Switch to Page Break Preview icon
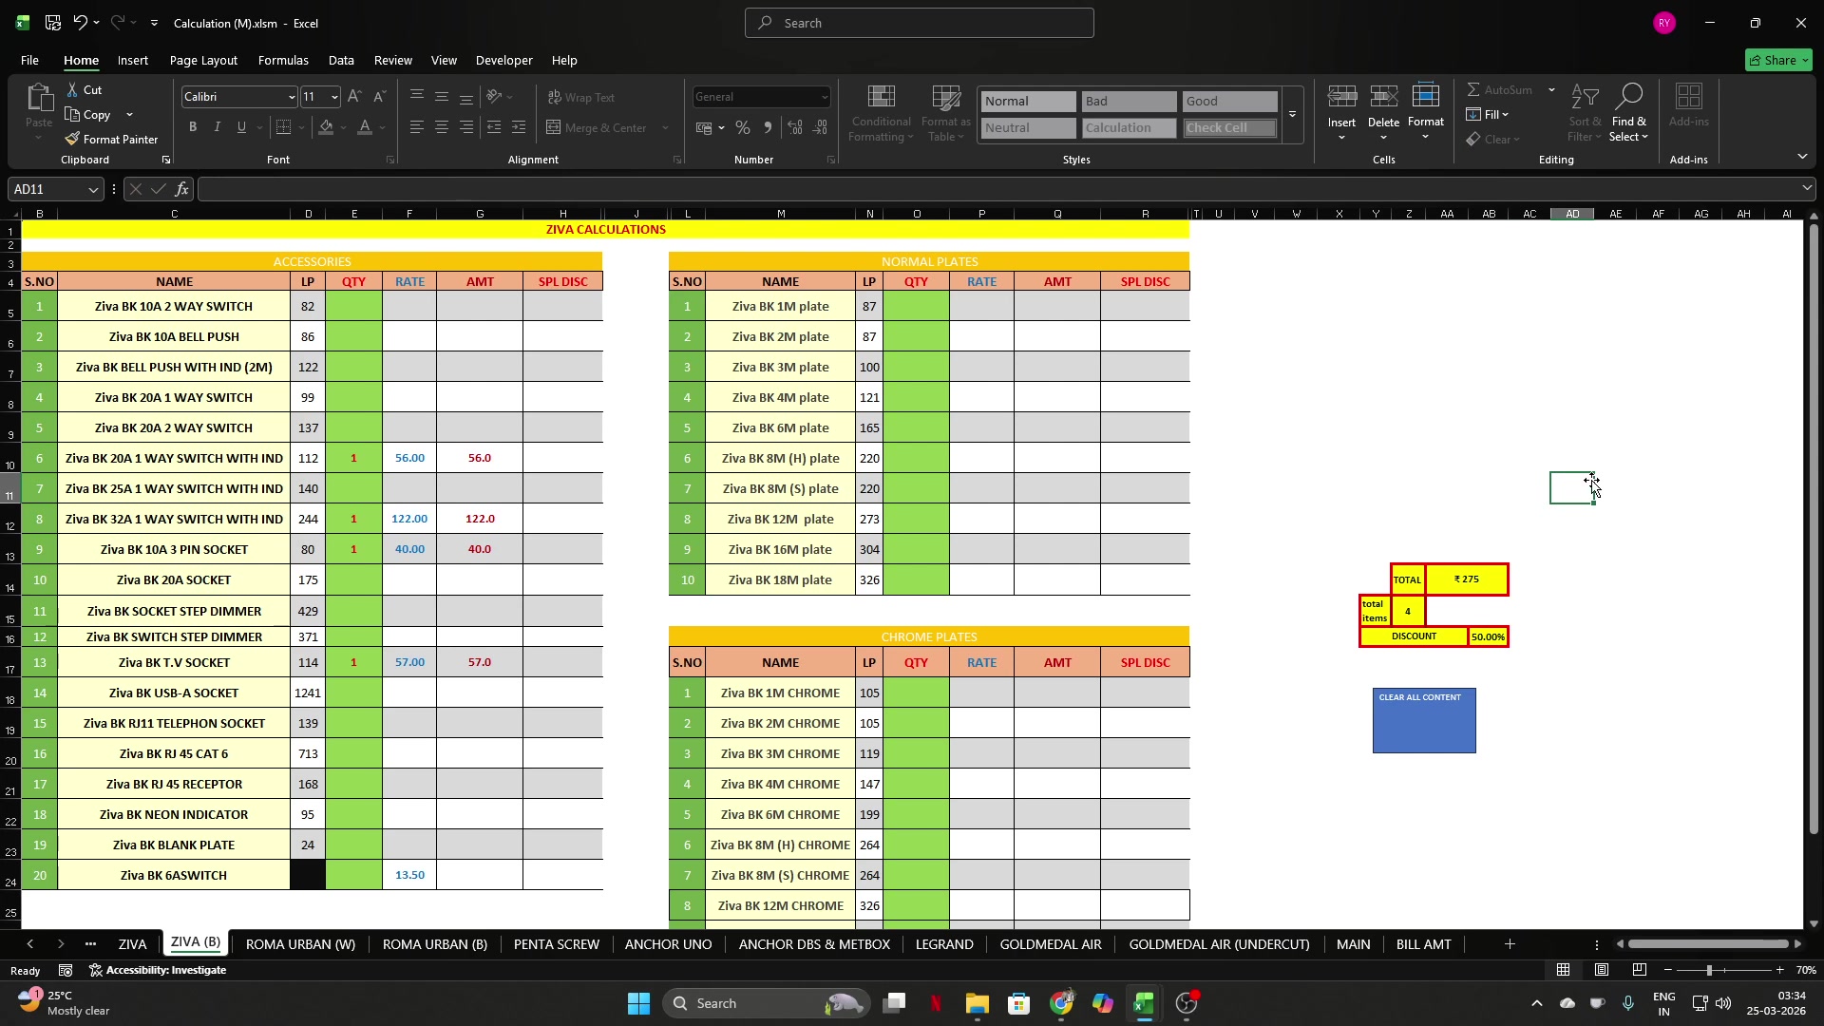The width and height of the screenshot is (1824, 1026). (x=1640, y=970)
